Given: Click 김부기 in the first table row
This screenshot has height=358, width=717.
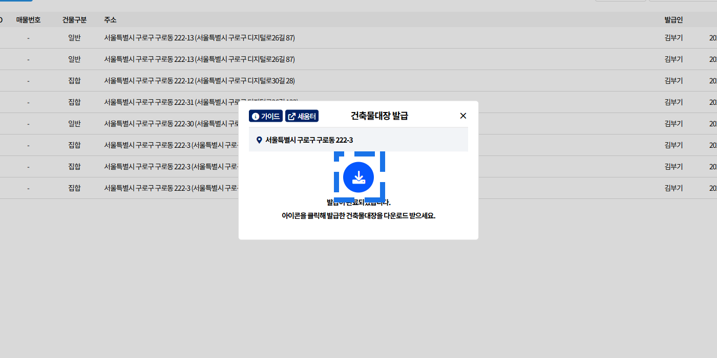Looking at the screenshot, I should (x=673, y=38).
